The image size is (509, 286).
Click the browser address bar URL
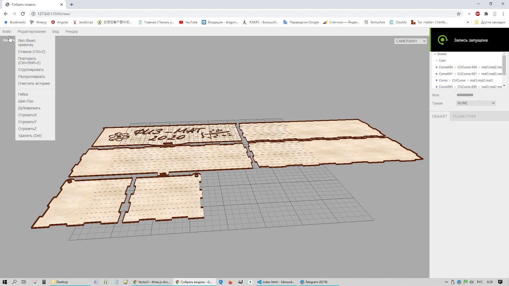click(54, 14)
